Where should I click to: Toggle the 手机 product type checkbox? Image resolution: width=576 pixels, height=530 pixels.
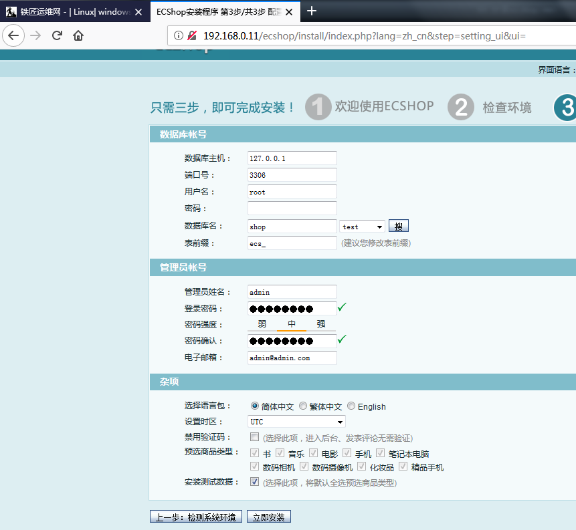[347, 452]
